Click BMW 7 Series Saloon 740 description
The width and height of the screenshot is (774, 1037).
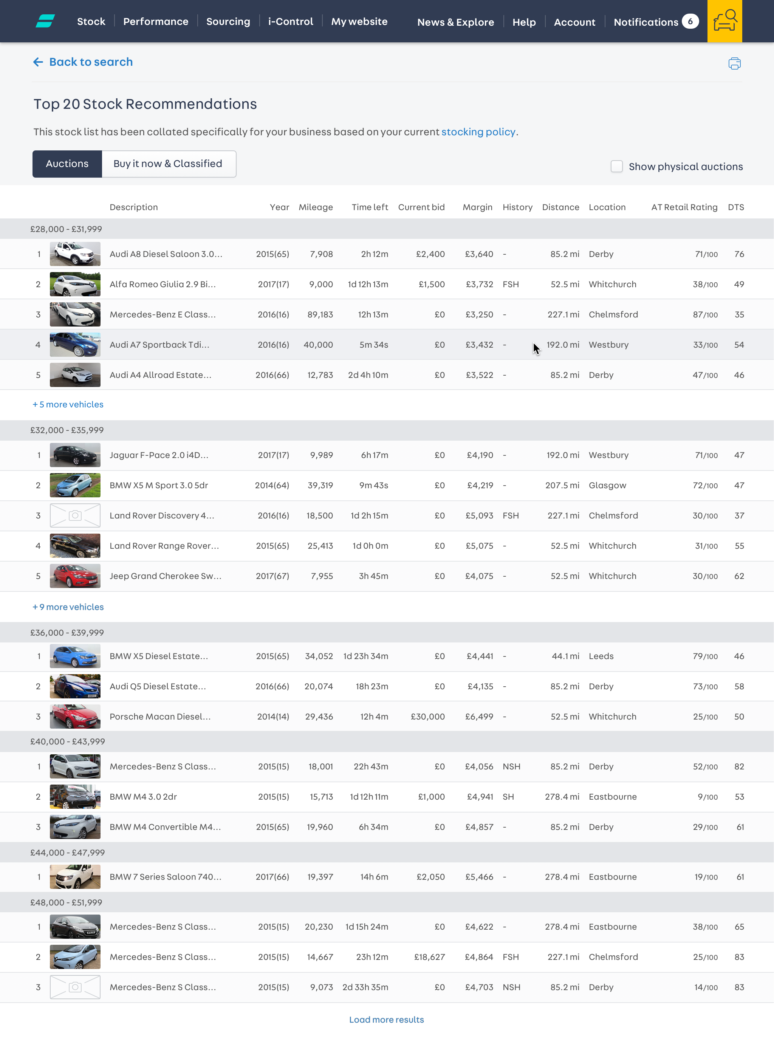click(166, 877)
